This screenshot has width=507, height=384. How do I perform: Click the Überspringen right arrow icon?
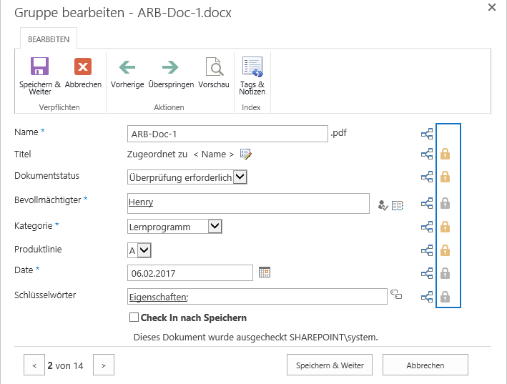click(x=170, y=67)
